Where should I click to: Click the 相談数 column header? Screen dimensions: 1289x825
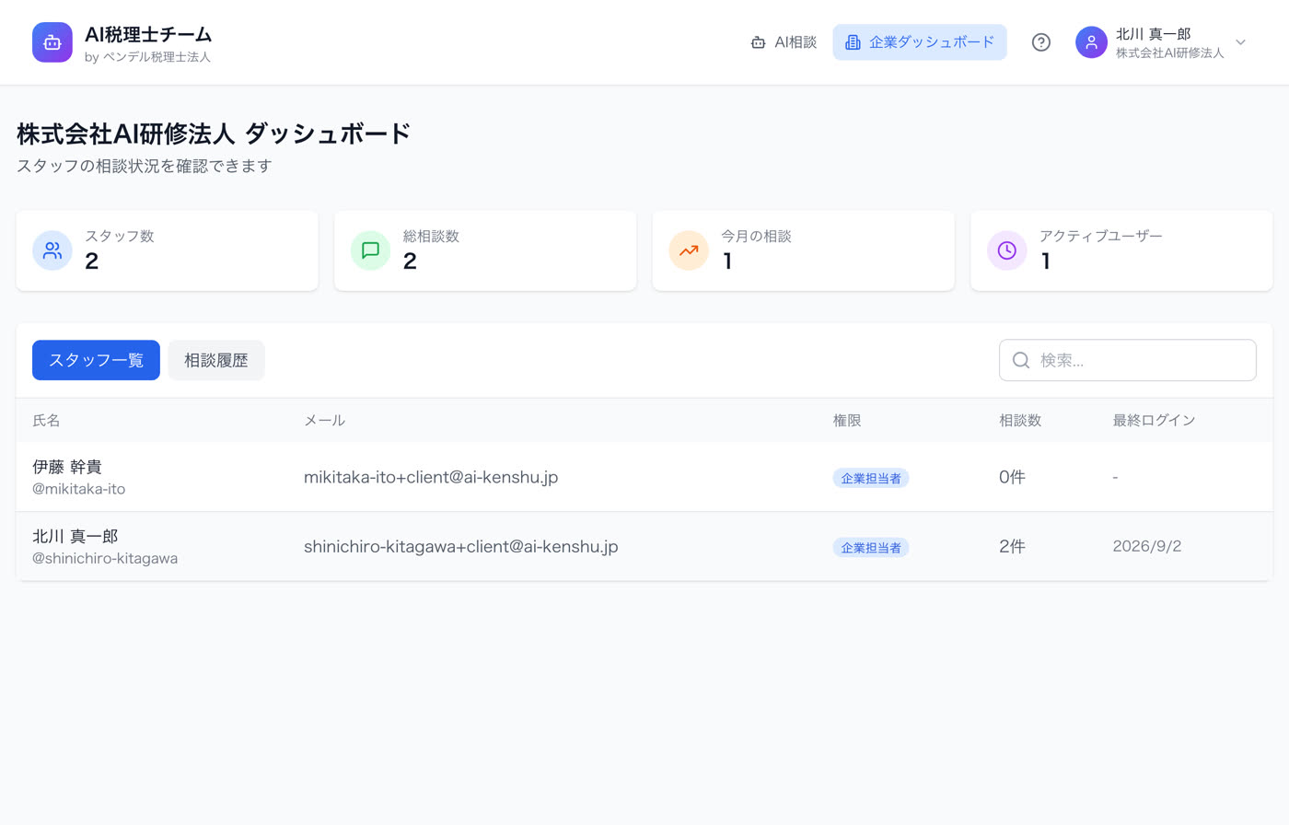1020,420
